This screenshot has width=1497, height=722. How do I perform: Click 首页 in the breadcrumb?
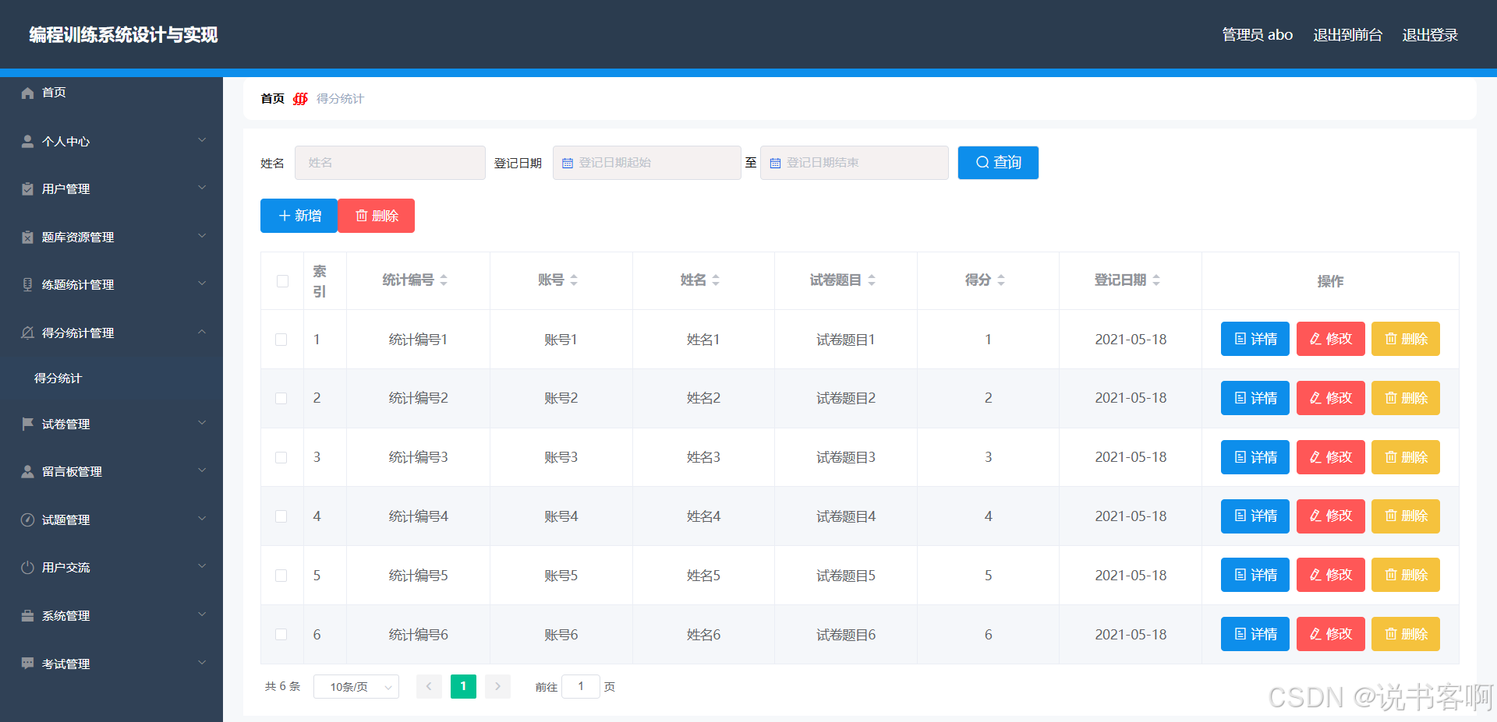272,99
